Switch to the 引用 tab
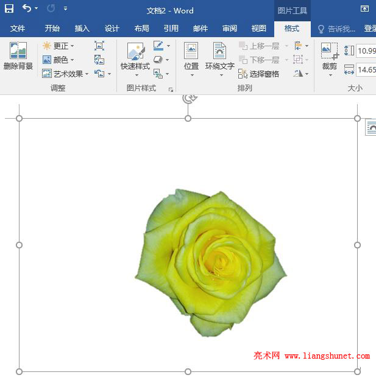Image resolution: width=376 pixels, height=386 pixels. pos(171,29)
